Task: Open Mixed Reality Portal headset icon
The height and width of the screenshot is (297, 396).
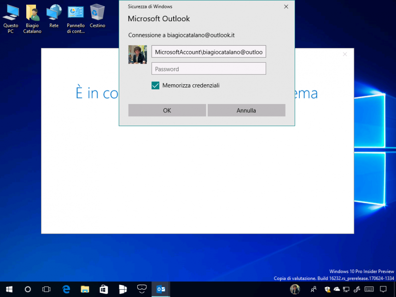Action: click(x=142, y=288)
